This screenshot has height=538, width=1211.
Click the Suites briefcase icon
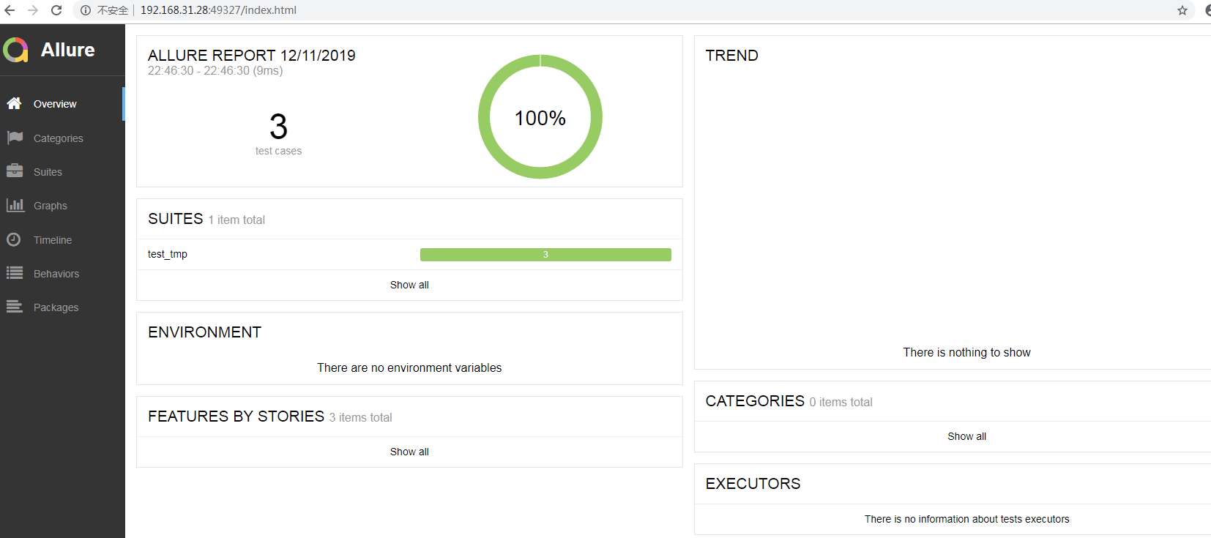15,171
